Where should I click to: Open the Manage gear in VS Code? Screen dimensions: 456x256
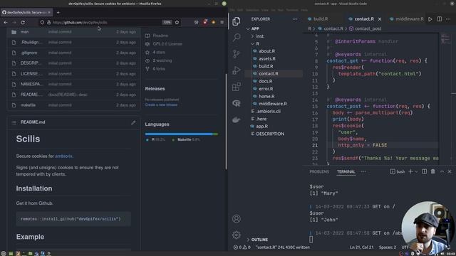(x=237, y=235)
